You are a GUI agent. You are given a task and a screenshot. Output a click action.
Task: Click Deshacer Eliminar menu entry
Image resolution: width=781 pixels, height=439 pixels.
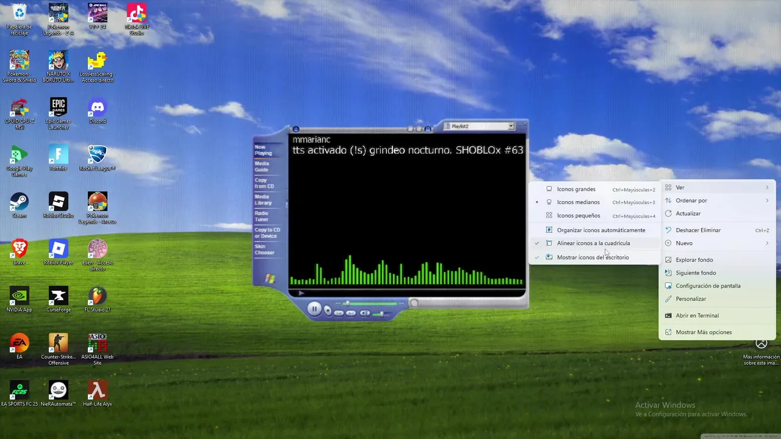[x=717, y=230]
